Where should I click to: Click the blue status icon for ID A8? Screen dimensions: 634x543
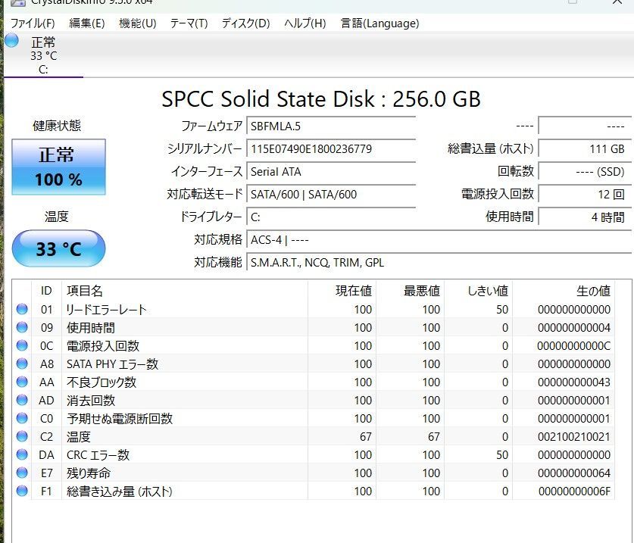[22, 364]
